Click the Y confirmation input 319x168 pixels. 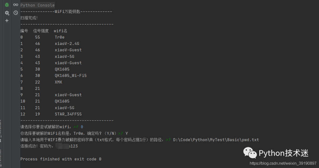pyautogui.click(x=126, y=133)
